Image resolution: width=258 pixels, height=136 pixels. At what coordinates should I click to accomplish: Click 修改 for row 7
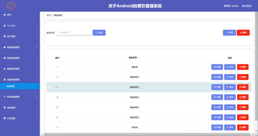230,127
